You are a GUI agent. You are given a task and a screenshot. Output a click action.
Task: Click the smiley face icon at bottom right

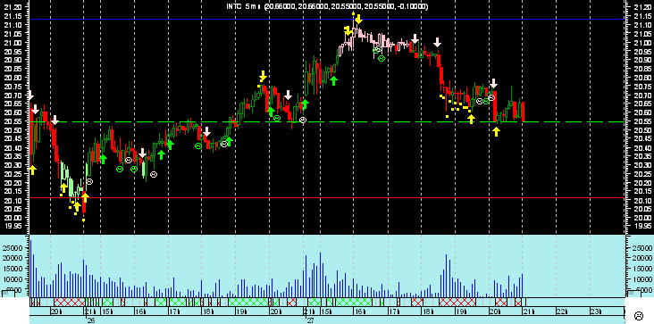click(639, 315)
